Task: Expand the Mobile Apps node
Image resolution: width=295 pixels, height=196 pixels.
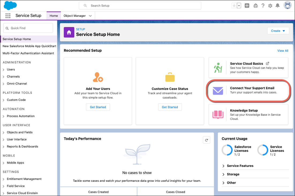Action: click(3, 163)
